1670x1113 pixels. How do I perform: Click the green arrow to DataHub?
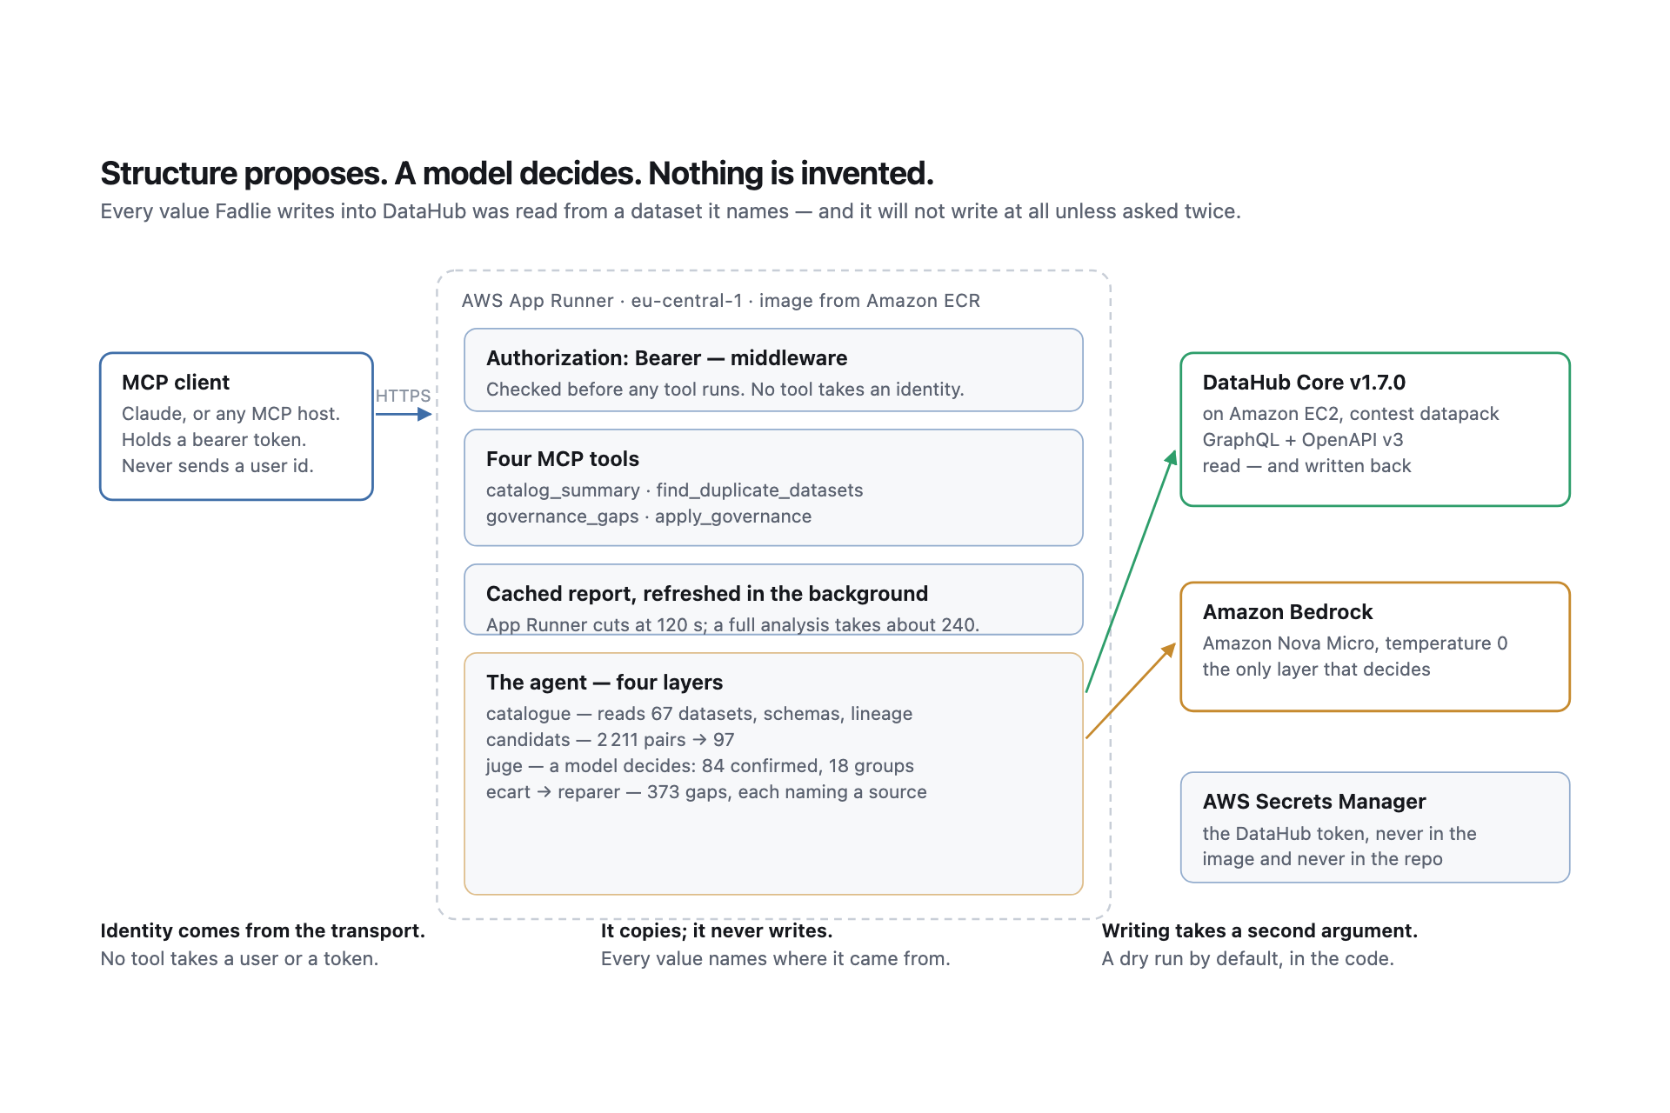pyautogui.click(x=1131, y=571)
